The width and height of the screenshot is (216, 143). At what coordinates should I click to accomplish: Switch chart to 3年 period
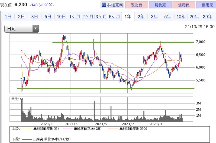point(154,17)
